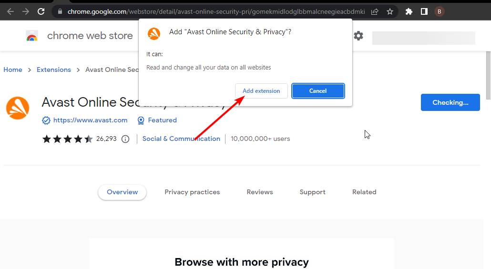Cancel the add extension dialog
Image resolution: width=491 pixels, height=269 pixels.
318,91
